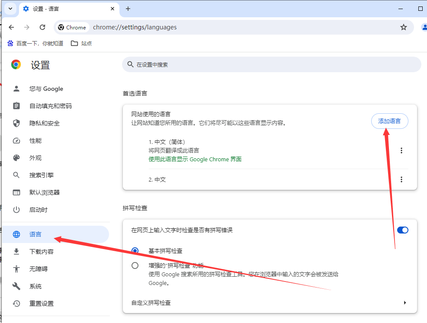Viewport: 427px width, 323px height.
Task: Click the search magnifier icon in settings
Action: [x=131, y=64]
